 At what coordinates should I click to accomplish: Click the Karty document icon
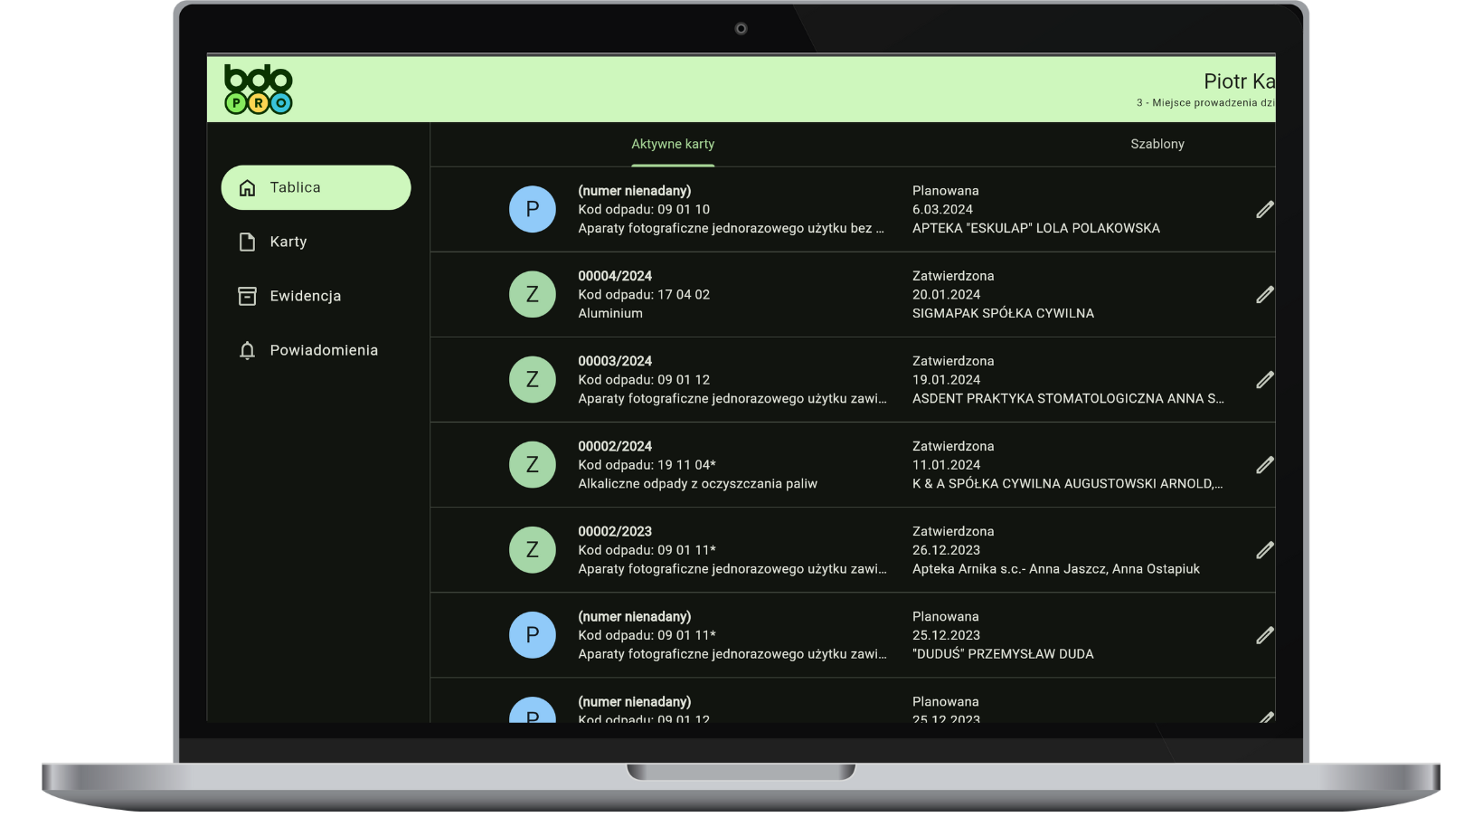pos(247,242)
